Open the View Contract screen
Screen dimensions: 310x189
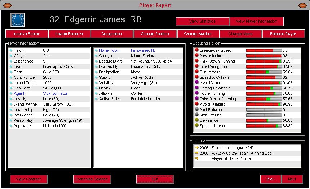click(28, 179)
